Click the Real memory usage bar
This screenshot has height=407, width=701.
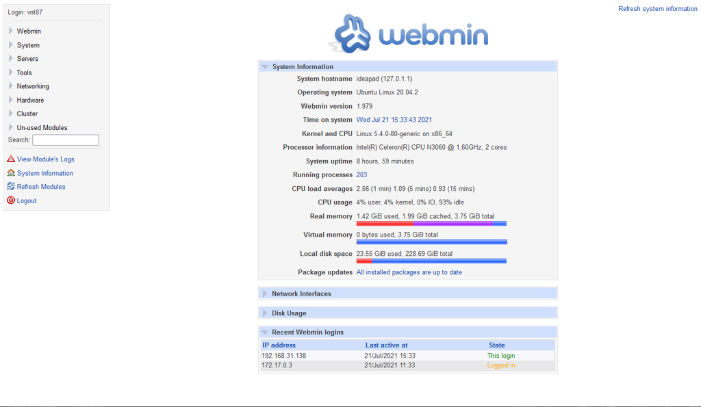(x=431, y=224)
